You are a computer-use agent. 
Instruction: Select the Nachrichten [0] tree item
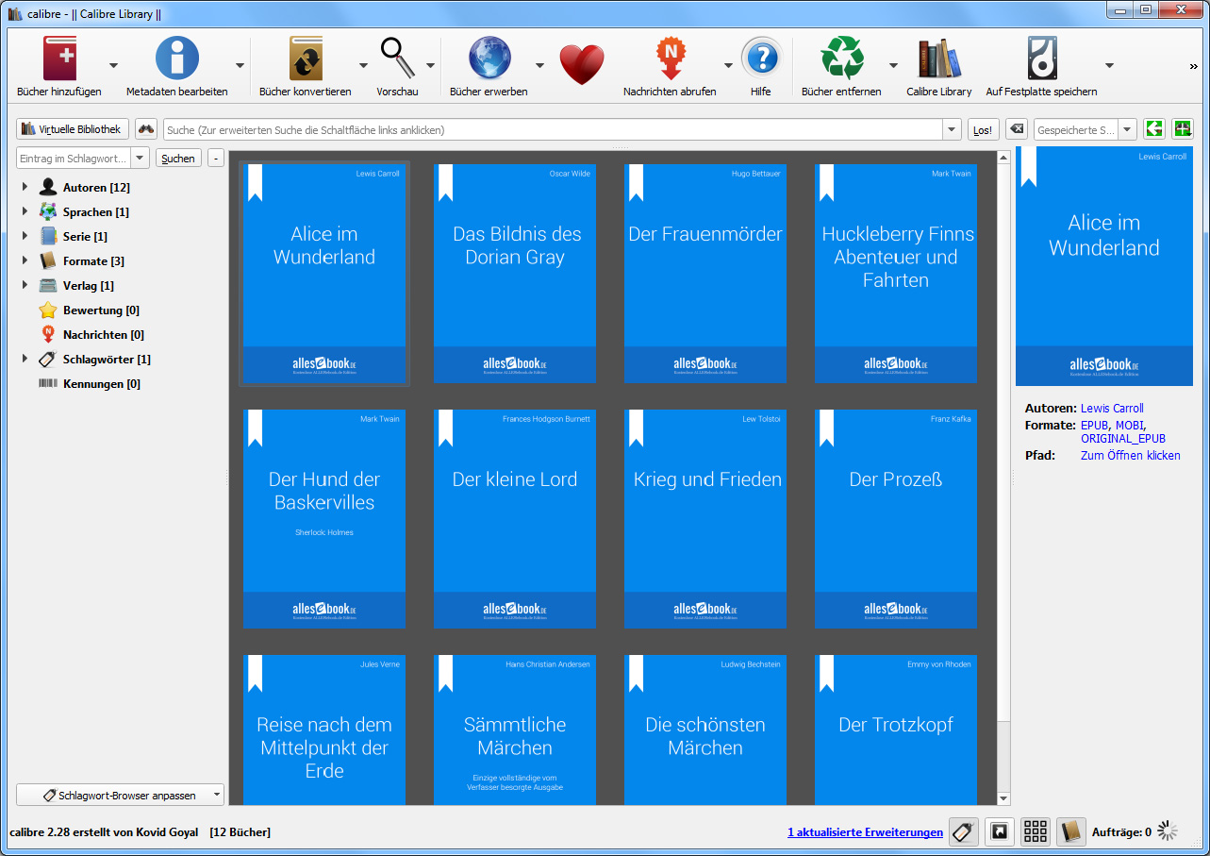[x=103, y=335]
